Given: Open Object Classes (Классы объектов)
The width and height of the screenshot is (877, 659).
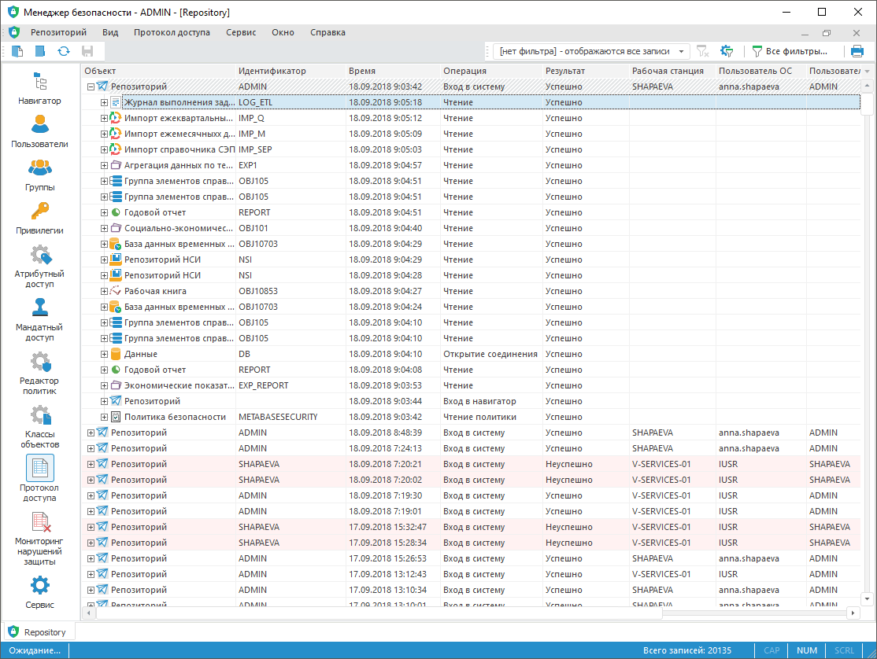Looking at the screenshot, I should [x=39, y=426].
